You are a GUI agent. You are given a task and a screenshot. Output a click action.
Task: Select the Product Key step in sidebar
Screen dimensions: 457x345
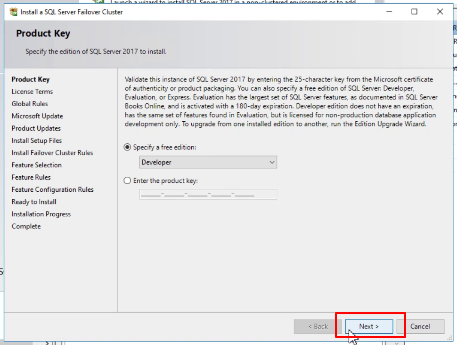point(31,79)
